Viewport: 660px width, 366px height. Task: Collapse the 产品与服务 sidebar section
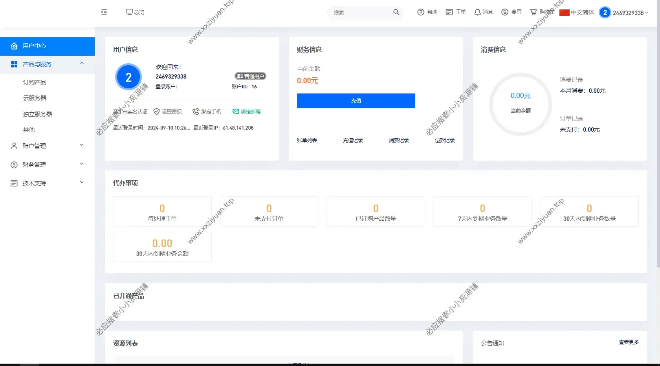[x=82, y=64]
